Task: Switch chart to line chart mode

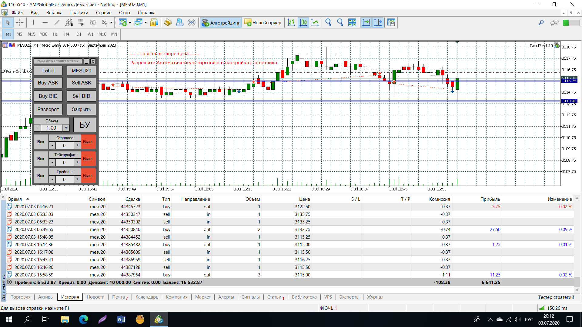Action: tap(315, 22)
